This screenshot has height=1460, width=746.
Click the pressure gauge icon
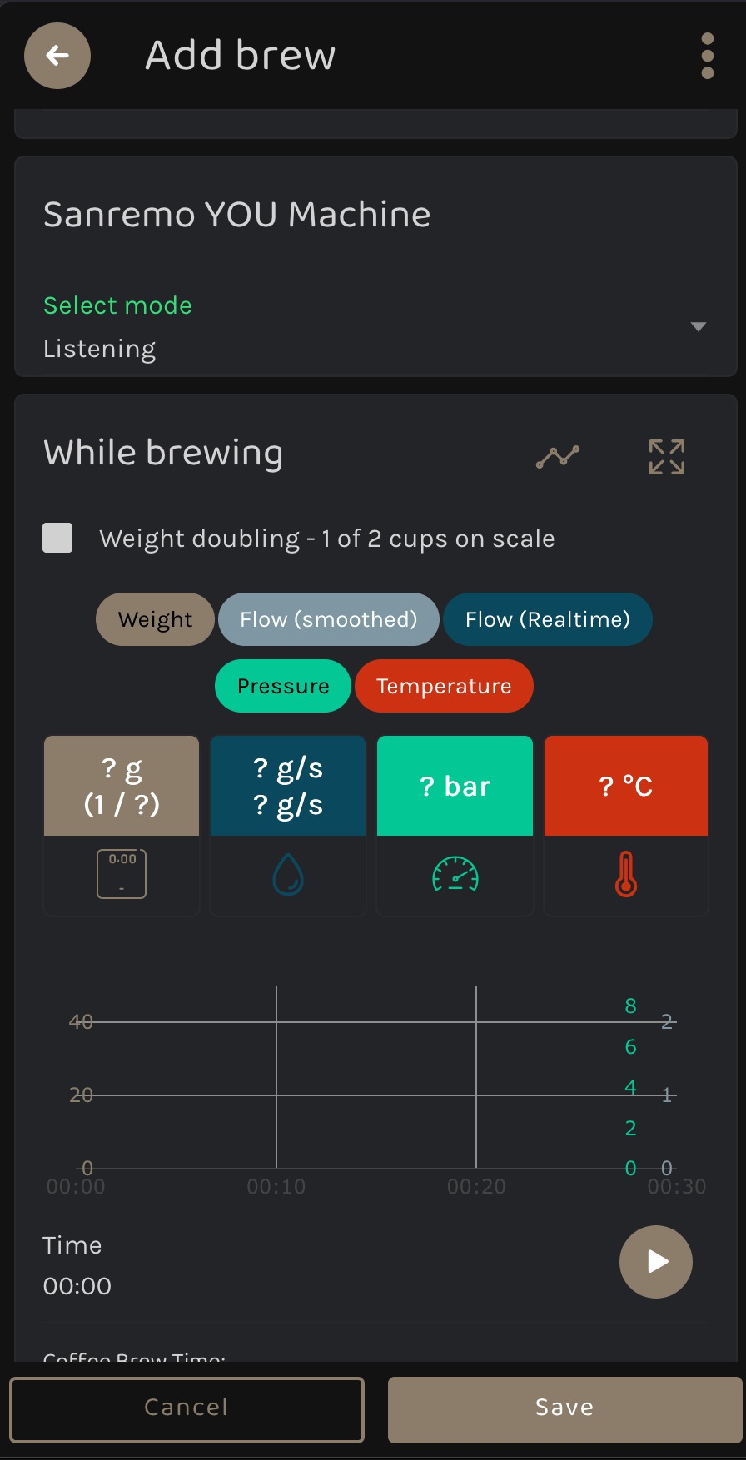tap(455, 874)
